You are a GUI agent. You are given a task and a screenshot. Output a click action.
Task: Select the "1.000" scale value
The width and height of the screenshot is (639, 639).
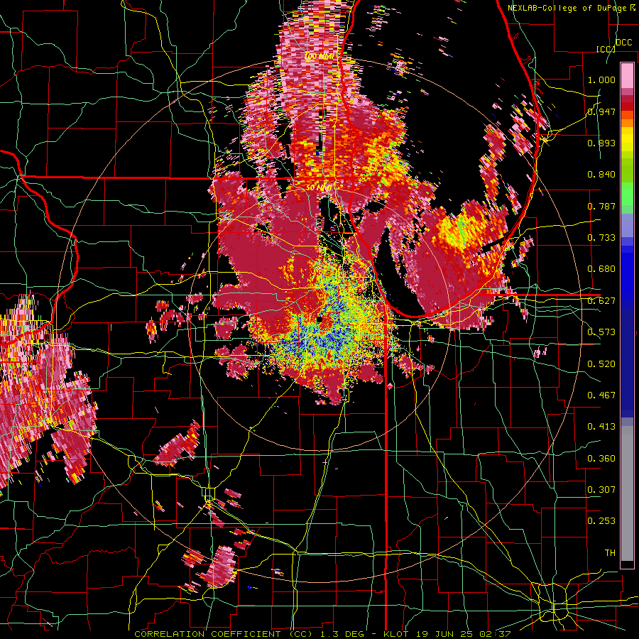pos(601,80)
